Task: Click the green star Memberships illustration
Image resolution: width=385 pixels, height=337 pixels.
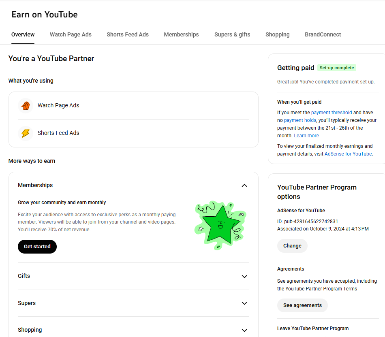Action: tap(220, 224)
